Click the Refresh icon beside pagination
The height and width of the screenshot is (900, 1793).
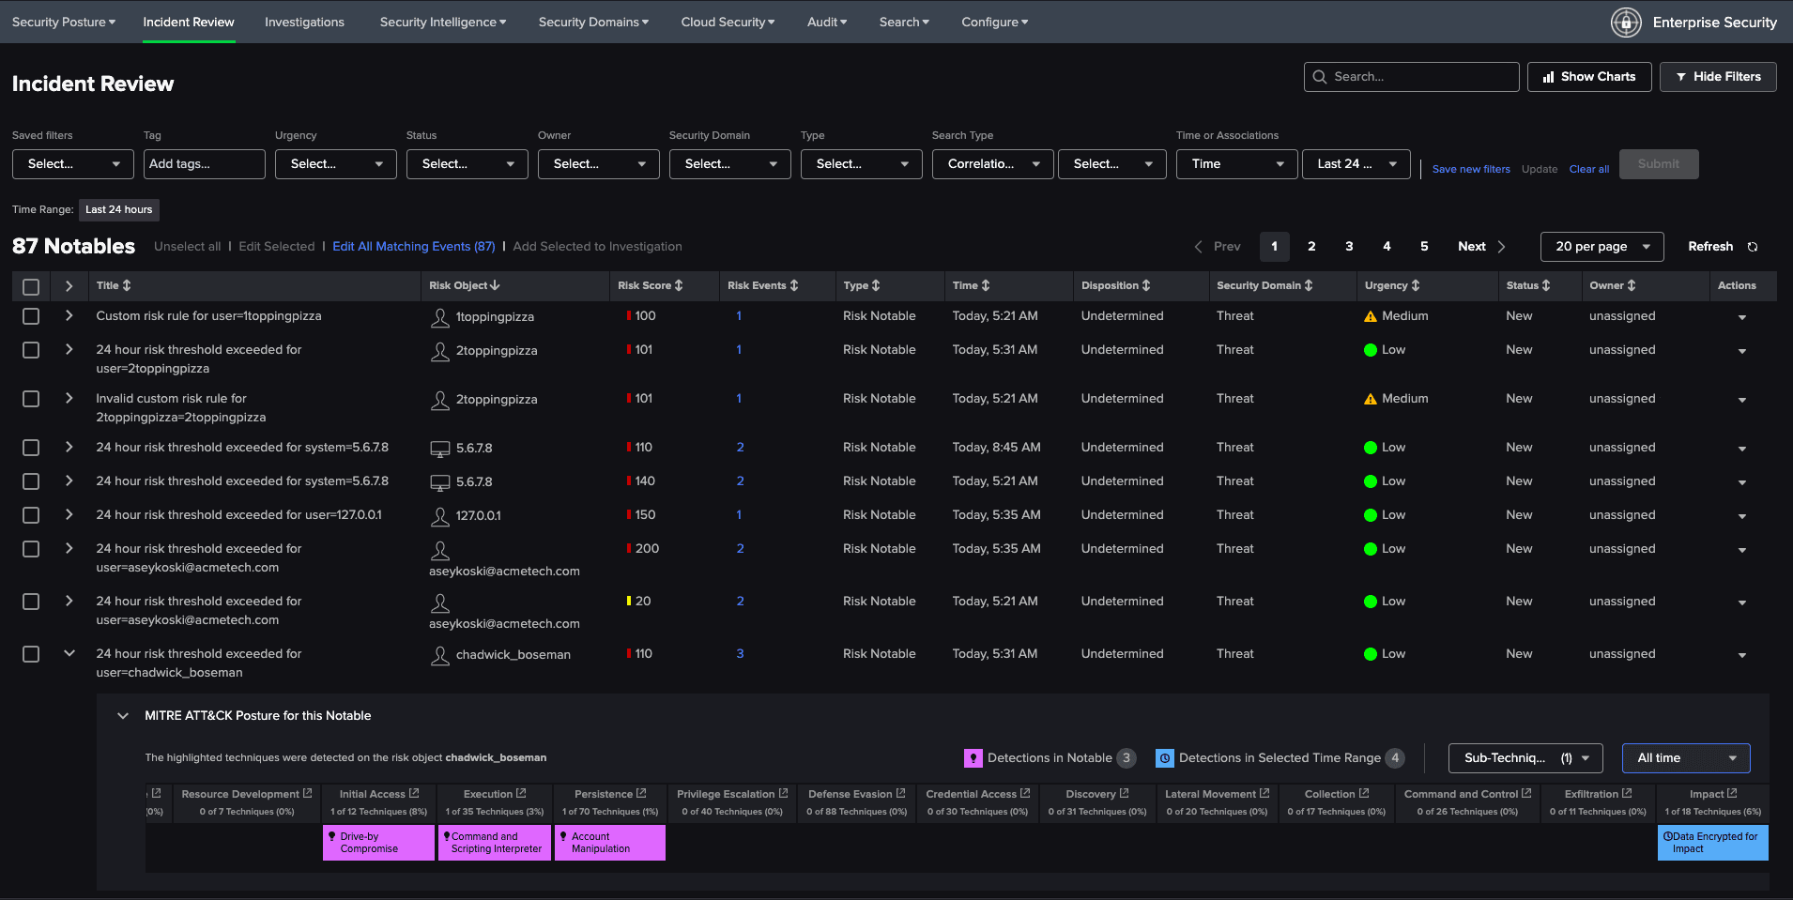click(x=1752, y=246)
